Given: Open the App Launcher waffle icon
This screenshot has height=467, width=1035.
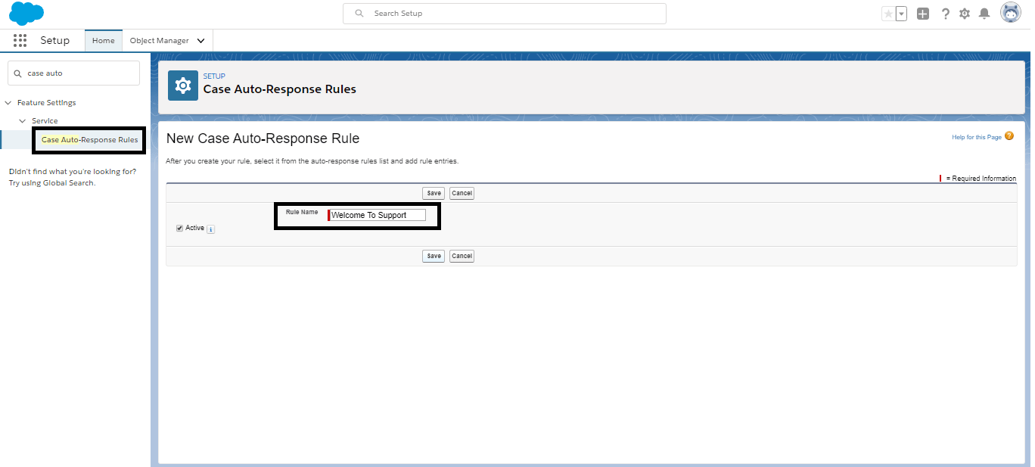Looking at the screenshot, I should point(20,40).
